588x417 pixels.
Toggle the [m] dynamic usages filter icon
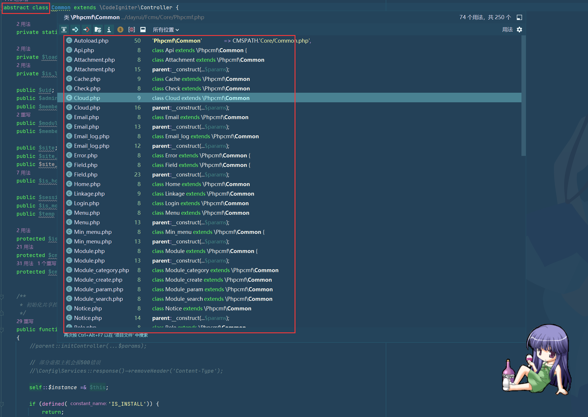[x=132, y=30]
